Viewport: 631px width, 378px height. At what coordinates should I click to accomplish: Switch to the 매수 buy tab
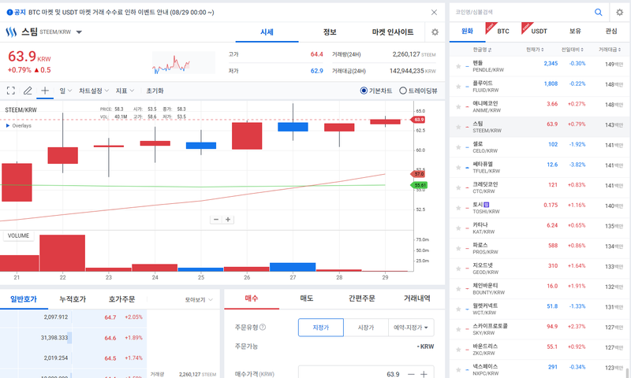[252, 298]
